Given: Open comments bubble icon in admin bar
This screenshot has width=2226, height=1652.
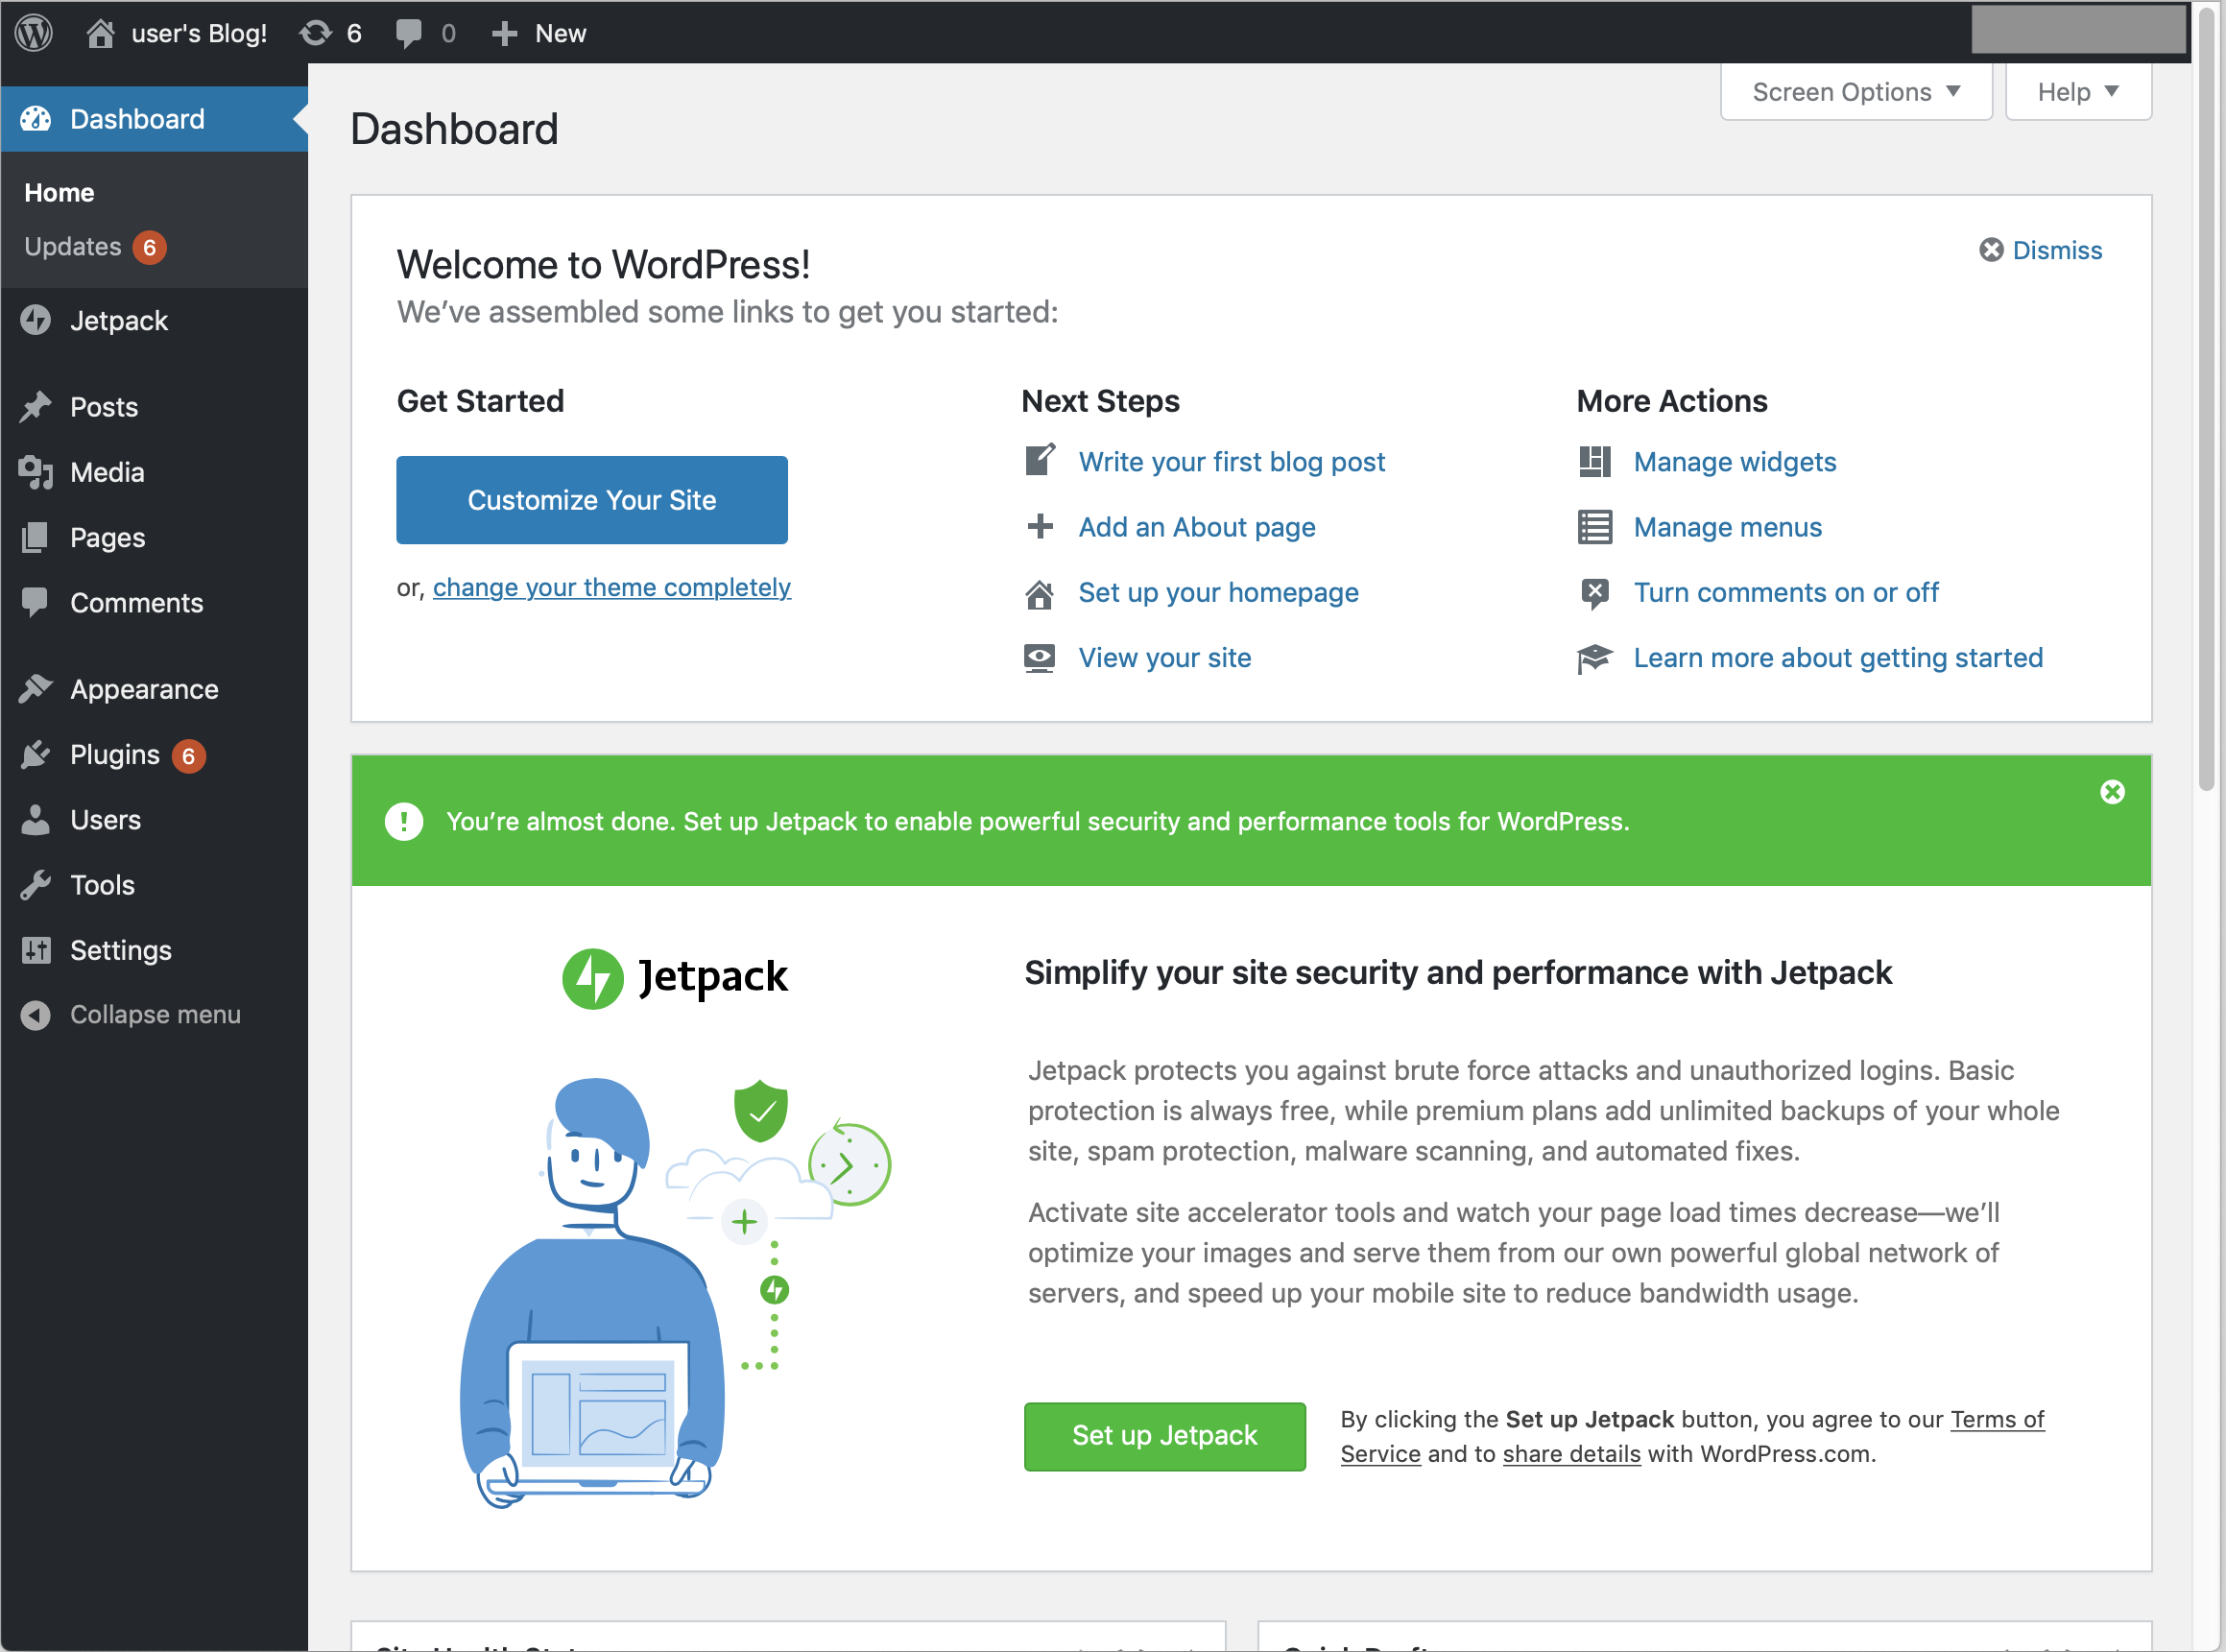Looking at the screenshot, I should tap(408, 33).
